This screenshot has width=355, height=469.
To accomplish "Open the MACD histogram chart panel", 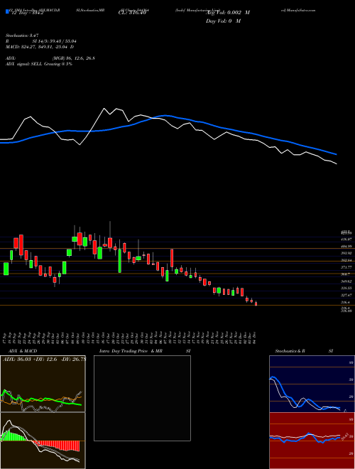I will (43, 441).
